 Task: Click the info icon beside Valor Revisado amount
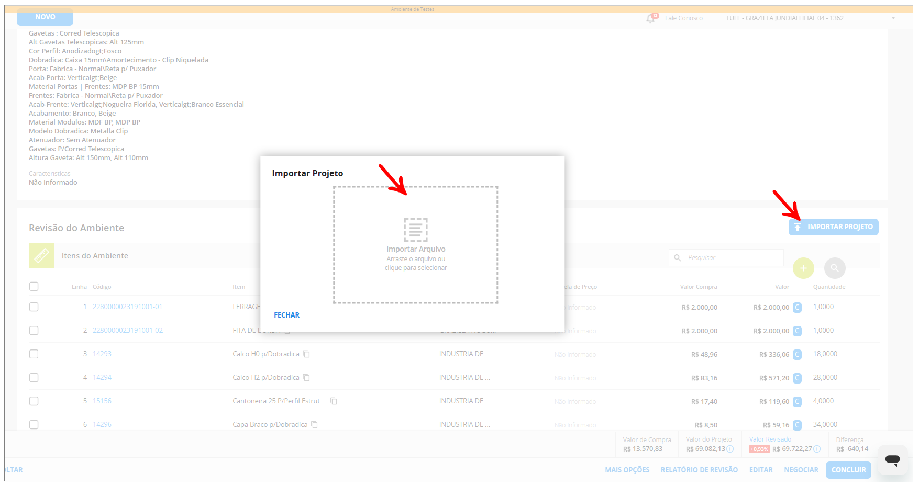[x=817, y=449]
